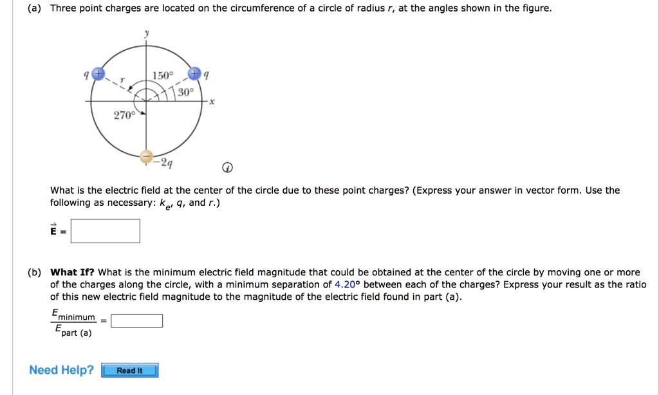The height and width of the screenshot is (395, 659).
Task: Open the info icon beside the figure
Action: pos(227,167)
